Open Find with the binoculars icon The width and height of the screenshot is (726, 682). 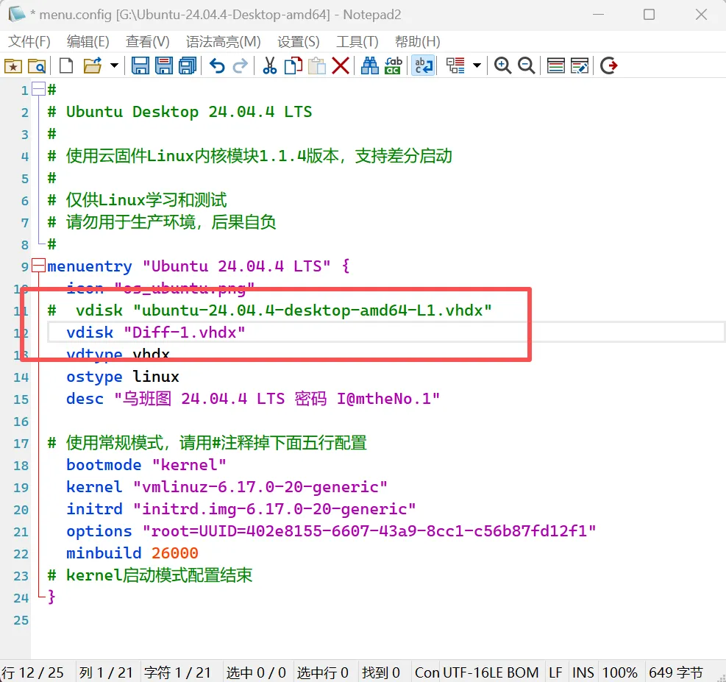pos(369,65)
